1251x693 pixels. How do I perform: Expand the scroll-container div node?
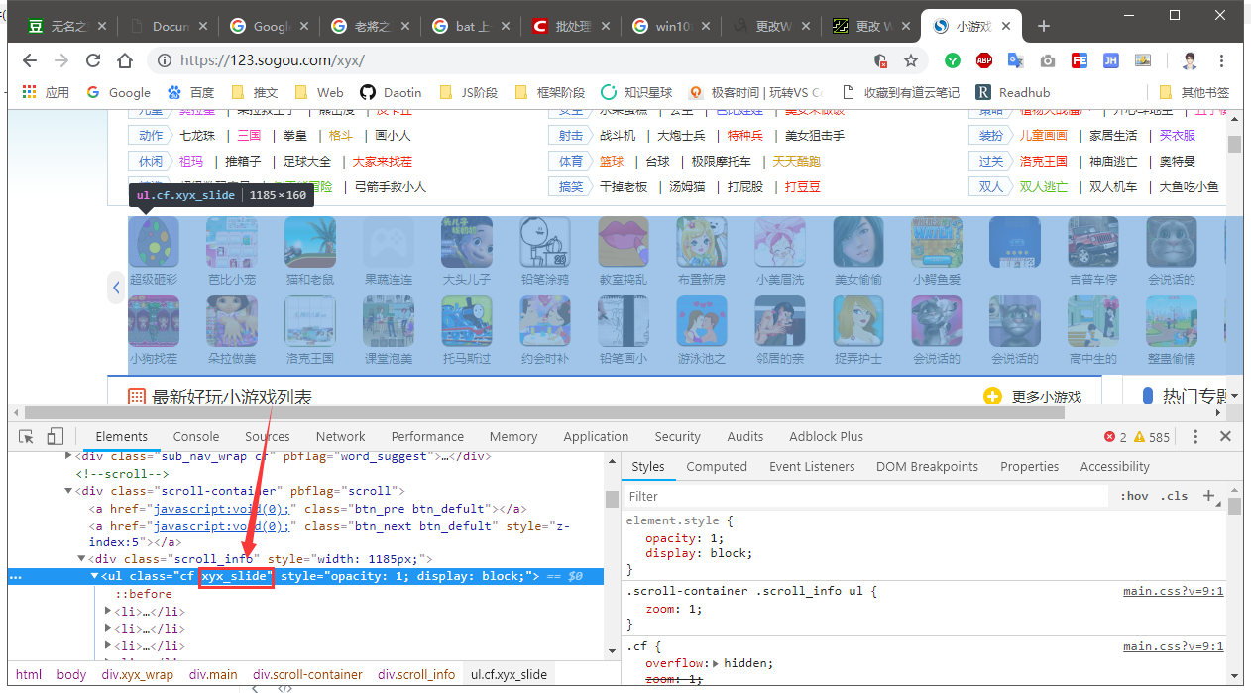(68, 491)
